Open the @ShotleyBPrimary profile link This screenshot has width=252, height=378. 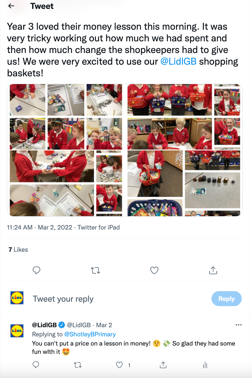[90, 334]
